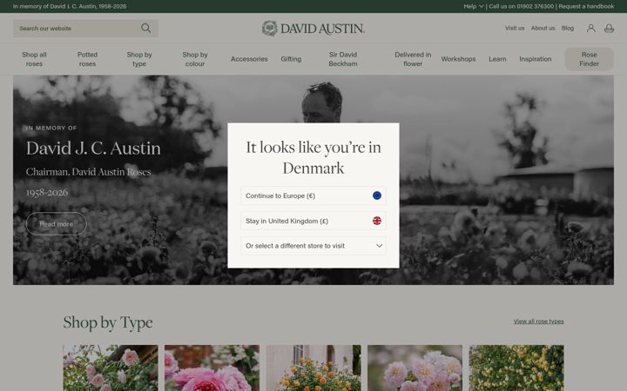This screenshot has height=391, width=627.
Task: Follow the Visit us link
Action: 515,29
